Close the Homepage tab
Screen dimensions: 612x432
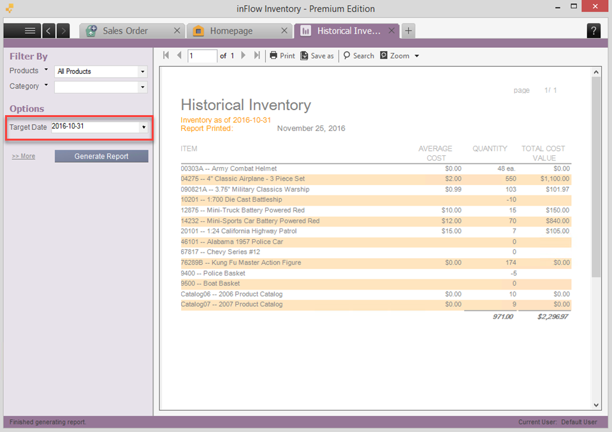pos(284,31)
